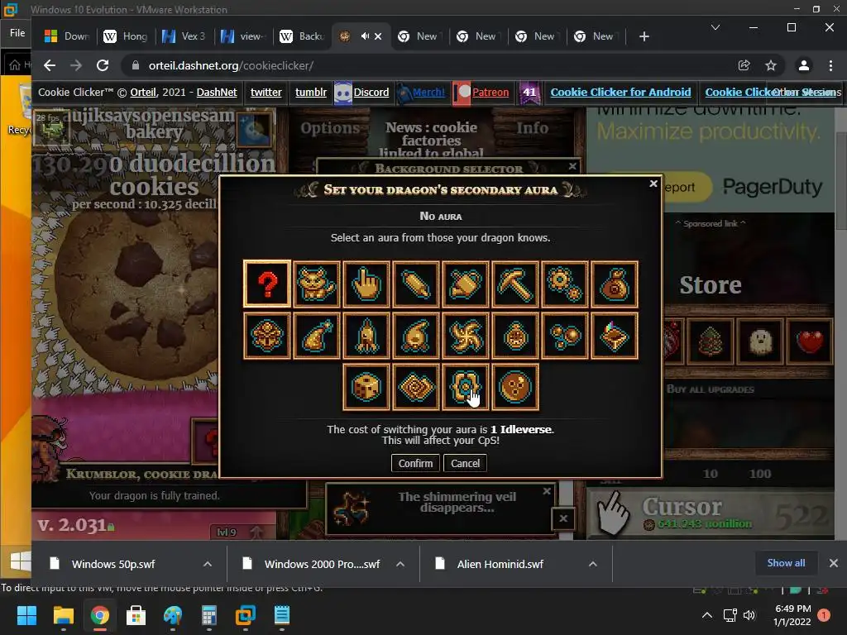847x635 pixels.
Task: Set bulk buy amount to 100
Action: 760,474
